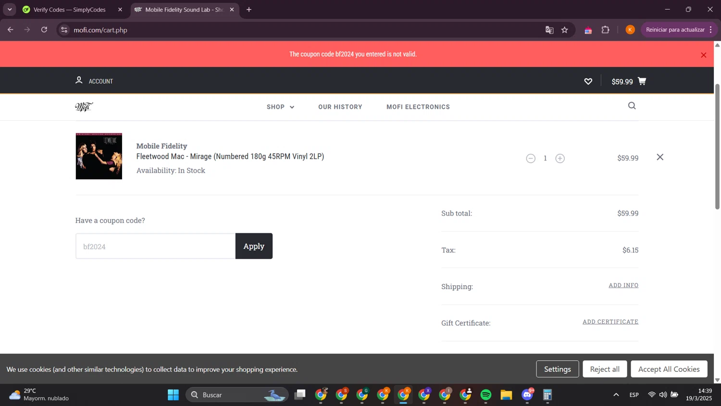
Task: Open Task View on taskbar
Action: (300, 395)
